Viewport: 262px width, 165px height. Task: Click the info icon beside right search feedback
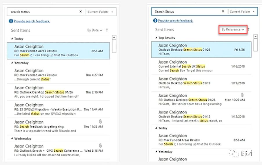click(x=155, y=21)
